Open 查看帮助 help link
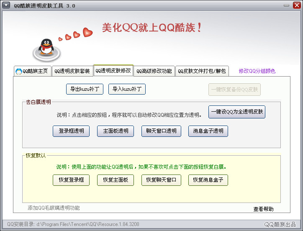 coord(263,209)
